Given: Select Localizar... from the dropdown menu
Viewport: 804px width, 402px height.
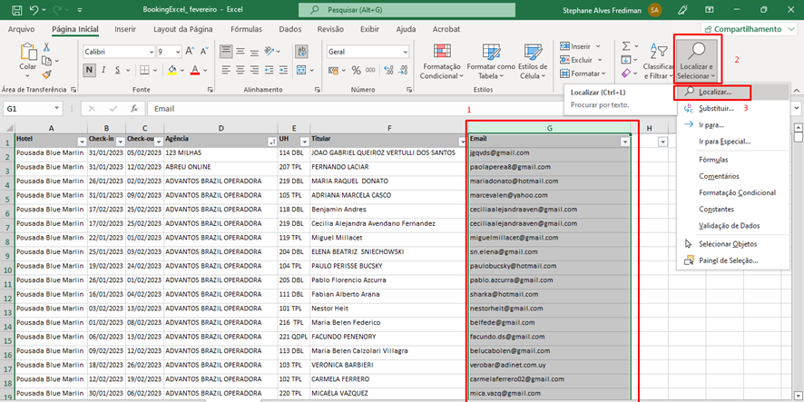Looking at the screenshot, I should coord(714,93).
